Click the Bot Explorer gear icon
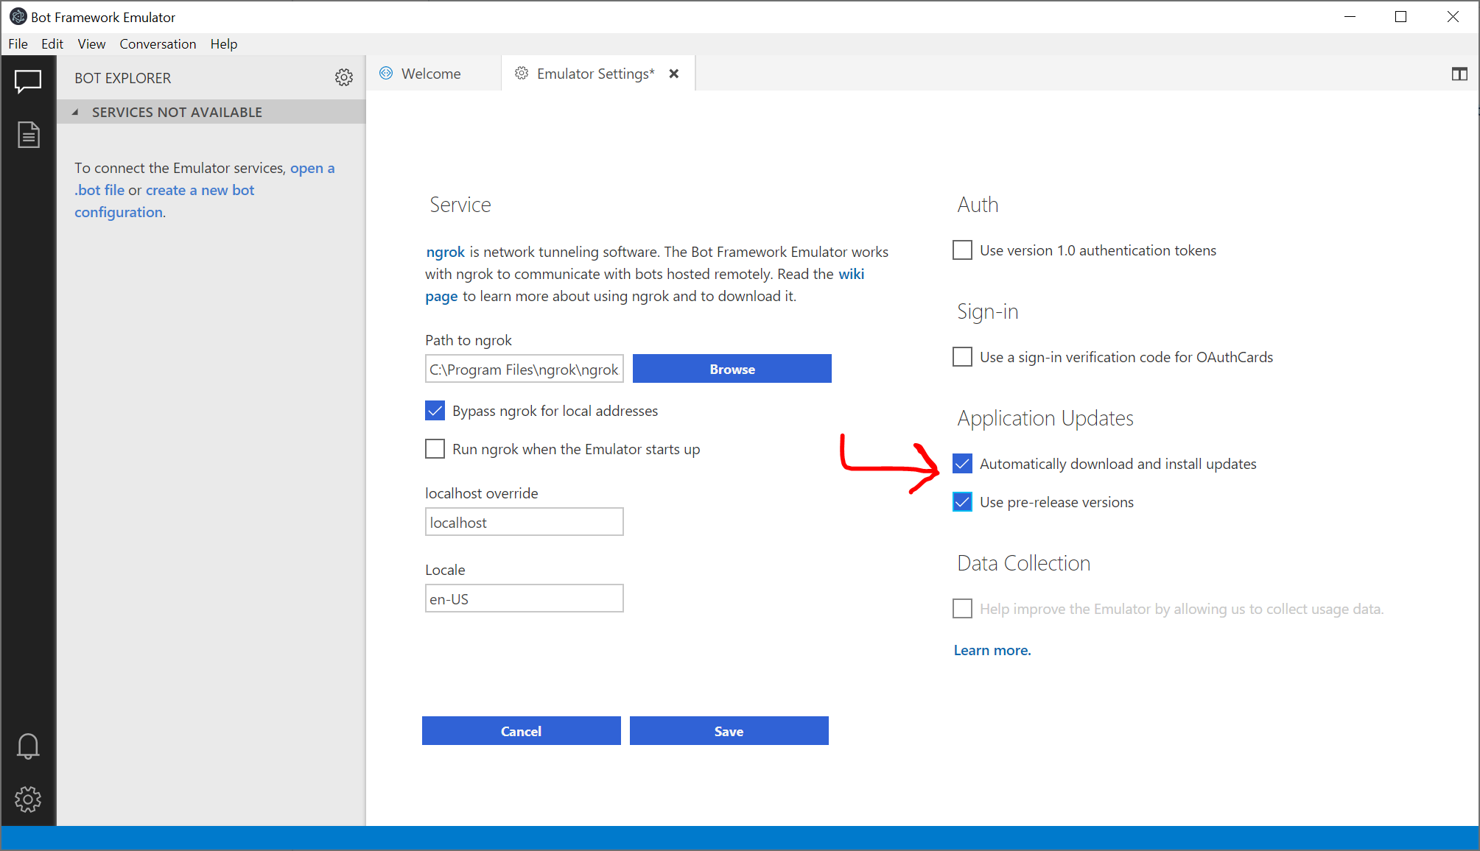 point(343,77)
